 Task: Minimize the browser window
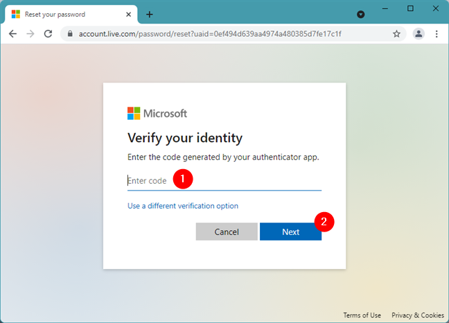pos(385,8)
